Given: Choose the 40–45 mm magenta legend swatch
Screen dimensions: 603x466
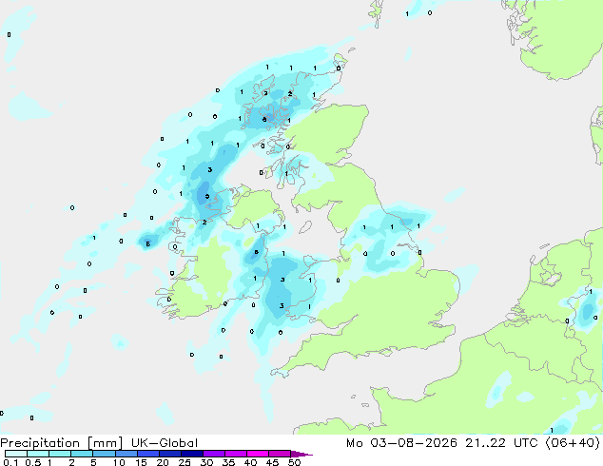Looking at the screenshot, I should pyautogui.click(x=258, y=454).
